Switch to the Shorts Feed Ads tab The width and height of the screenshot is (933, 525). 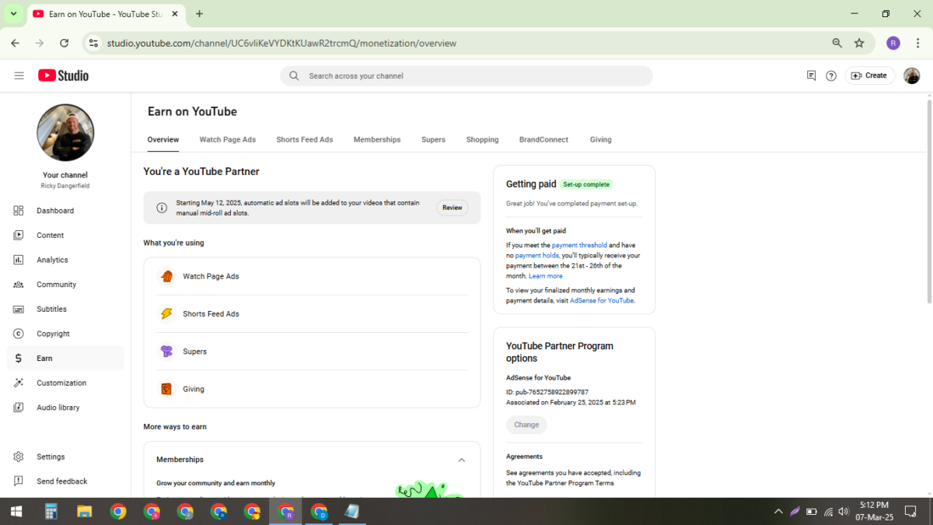tap(305, 140)
